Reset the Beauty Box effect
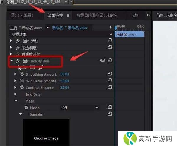This screenshot has width=177, height=146. (110, 60)
